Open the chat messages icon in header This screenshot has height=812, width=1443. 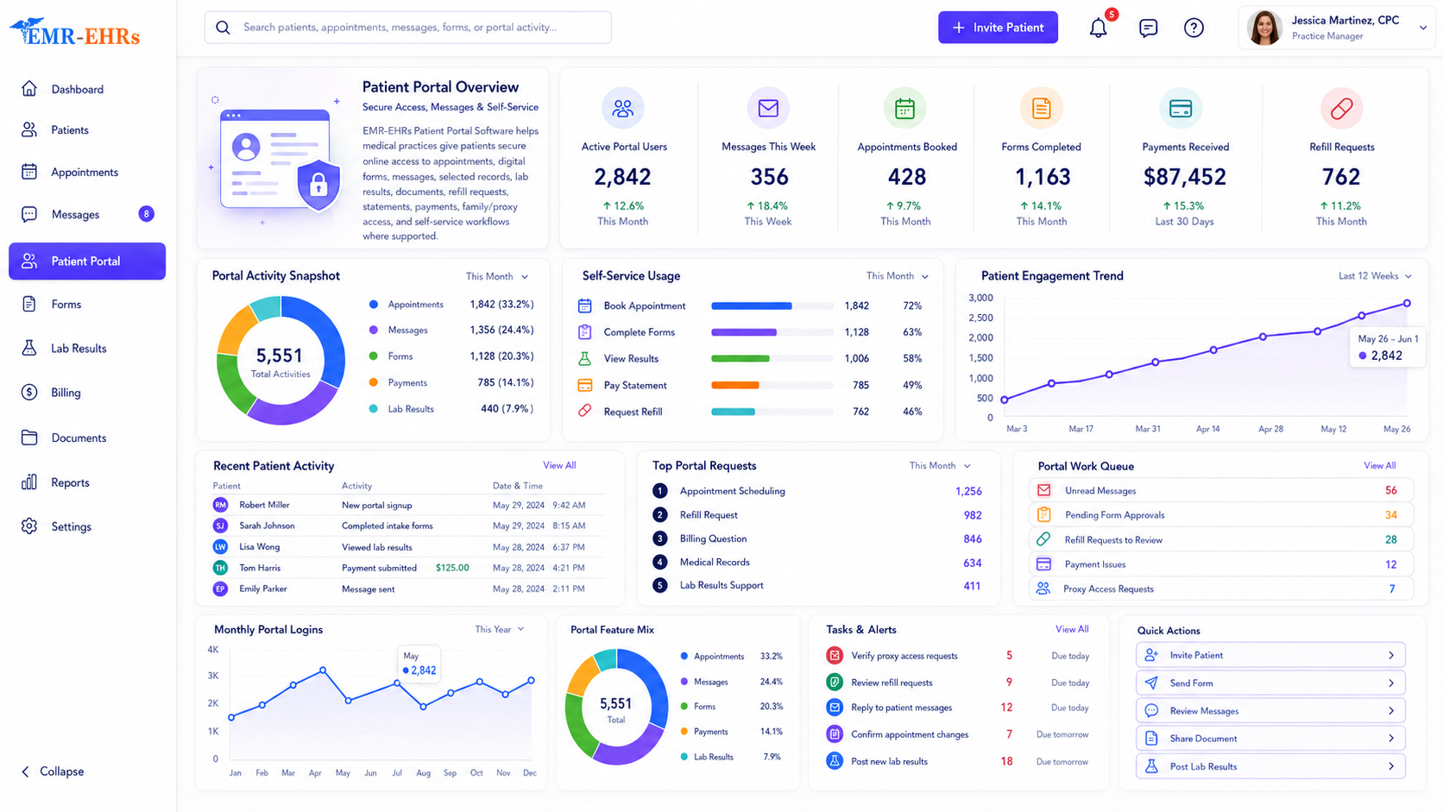click(1148, 28)
